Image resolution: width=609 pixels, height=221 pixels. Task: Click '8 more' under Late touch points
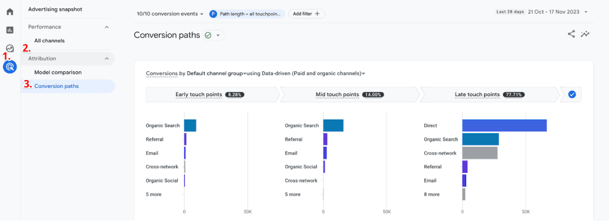[x=432, y=194]
